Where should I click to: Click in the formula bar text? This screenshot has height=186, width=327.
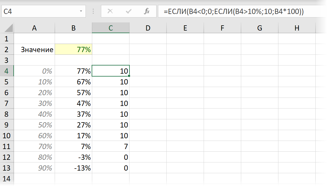coord(234,11)
